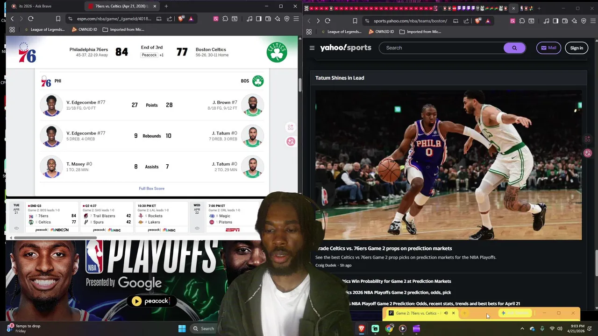Switch to the Ask Brave tab
The width and height of the screenshot is (598, 336).
click(42, 6)
